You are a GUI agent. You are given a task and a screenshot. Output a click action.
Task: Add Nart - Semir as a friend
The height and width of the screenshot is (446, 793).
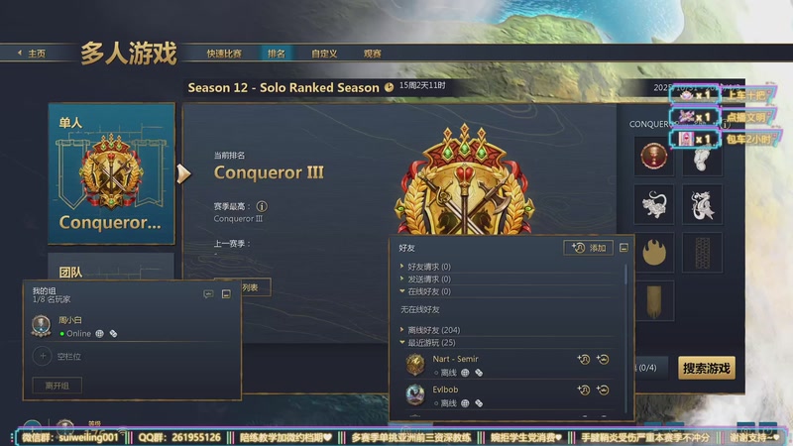[583, 359]
